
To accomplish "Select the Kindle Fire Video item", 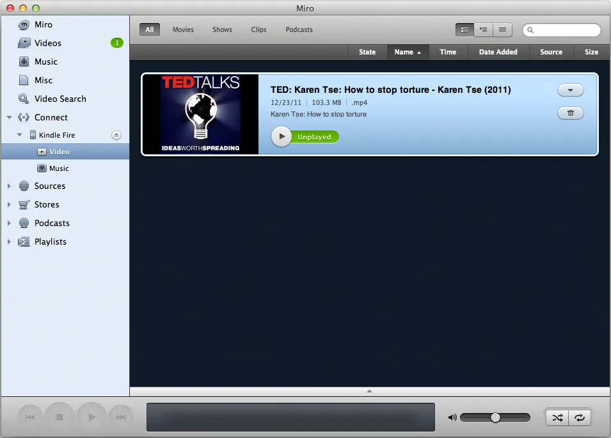I will [65, 152].
